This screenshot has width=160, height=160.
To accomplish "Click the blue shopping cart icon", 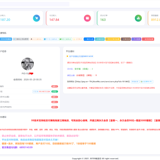I will (x=36, y=18).
